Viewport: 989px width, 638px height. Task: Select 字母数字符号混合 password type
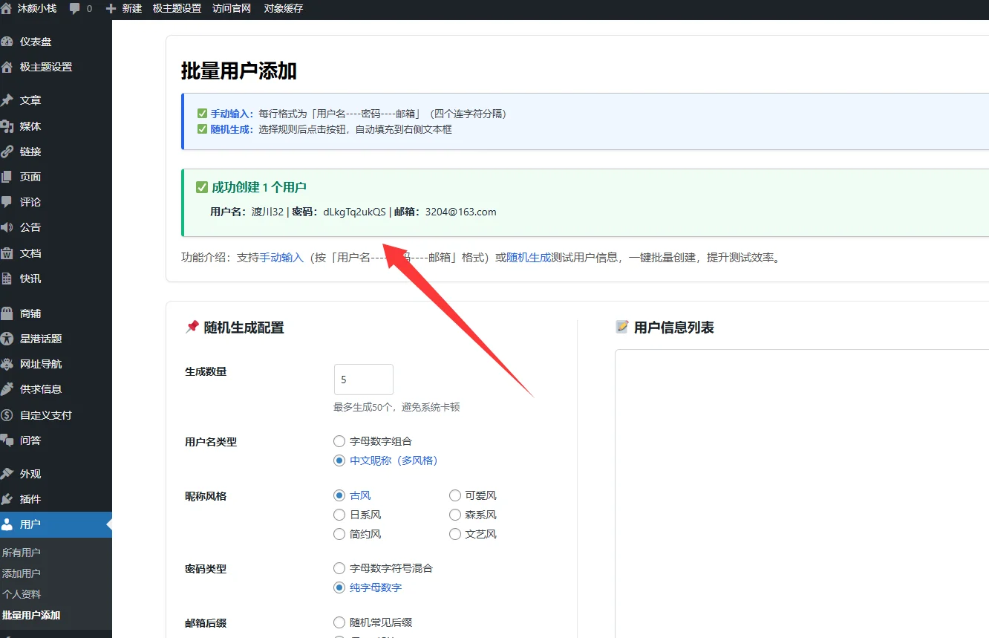click(x=339, y=568)
